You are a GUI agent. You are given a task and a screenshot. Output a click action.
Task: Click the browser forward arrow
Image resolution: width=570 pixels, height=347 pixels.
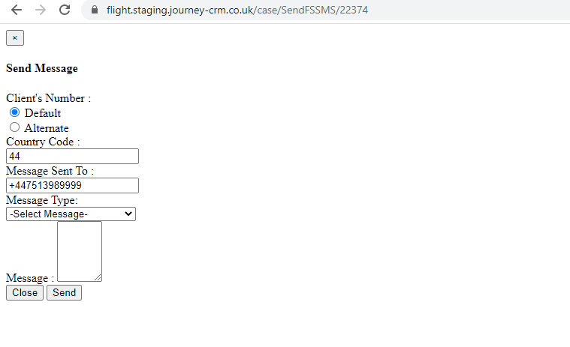[x=41, y=10]
